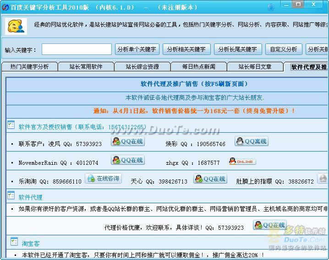Click the orange notice about 168元一套

point(194,111)
